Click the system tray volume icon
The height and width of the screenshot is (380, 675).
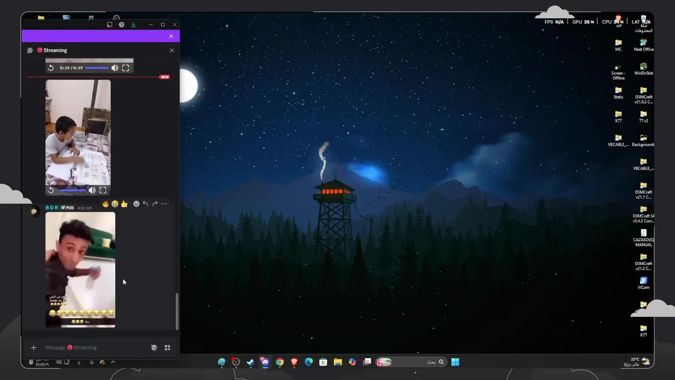(58, 362)
